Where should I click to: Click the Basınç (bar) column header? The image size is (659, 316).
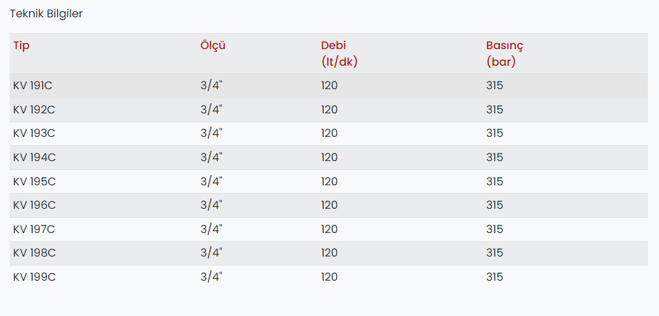(x=505, y=53)
